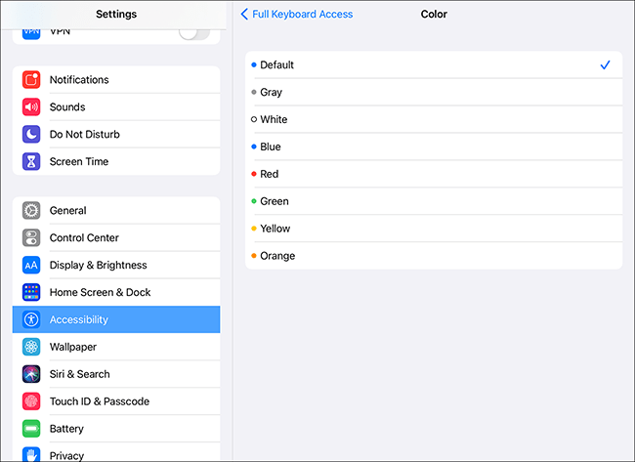Select the Gray color option
The width and height of the screenshot is (635, 462).
[433, 93]
